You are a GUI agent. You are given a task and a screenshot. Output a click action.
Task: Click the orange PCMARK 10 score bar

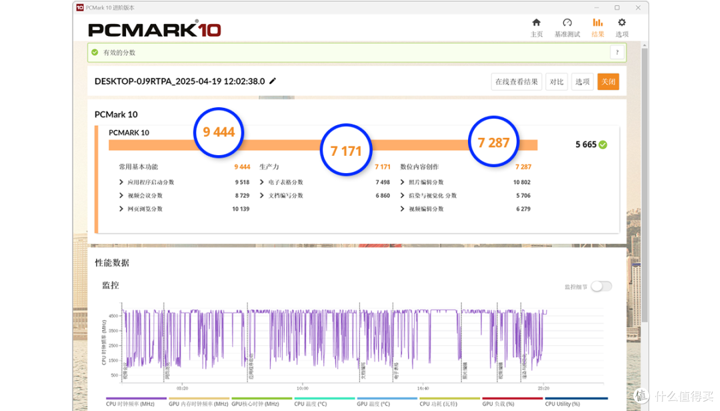coord(323,145)
